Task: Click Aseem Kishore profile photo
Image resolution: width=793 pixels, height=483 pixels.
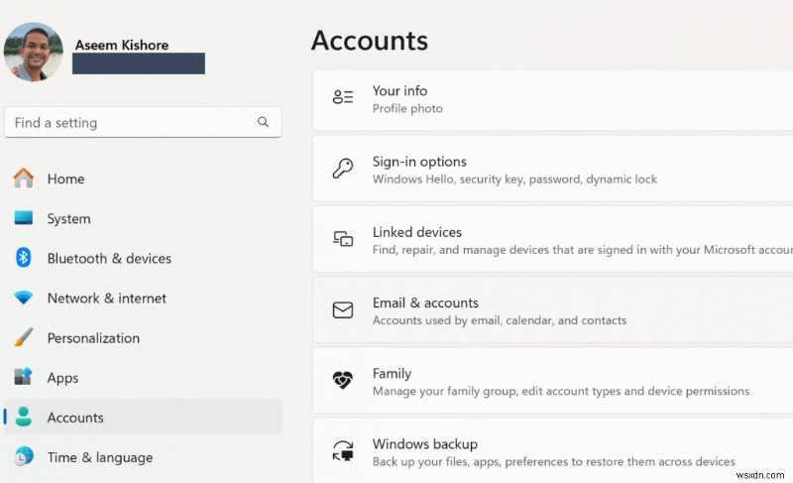Action: point(34,52)
